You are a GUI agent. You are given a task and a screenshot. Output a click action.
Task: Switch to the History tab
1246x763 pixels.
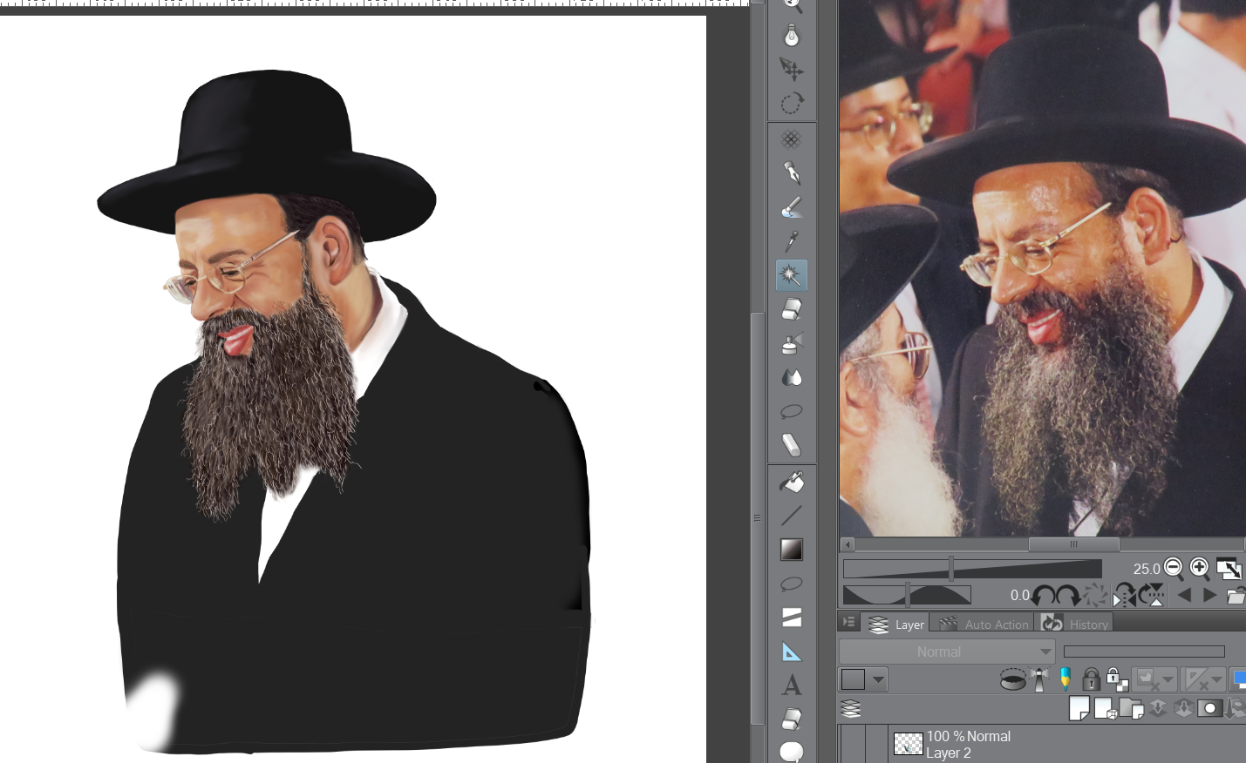point(1075,624)
